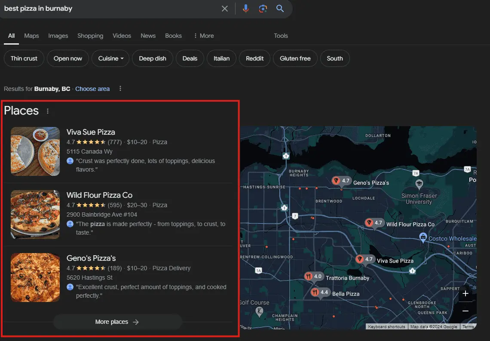Click the Golf Course map marker
This screenshot has width=490, height=341.
click(259, 311)
